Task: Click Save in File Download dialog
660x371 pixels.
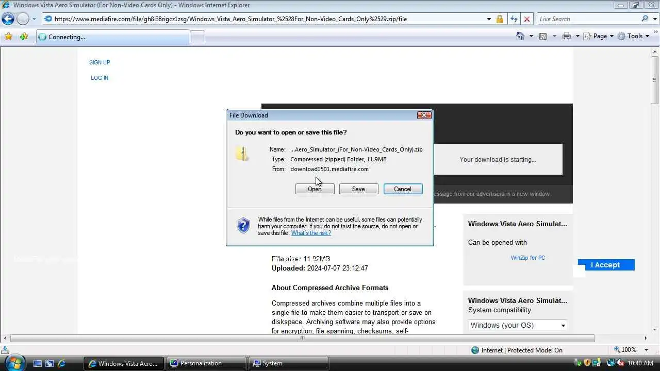Action: point(358,189)
